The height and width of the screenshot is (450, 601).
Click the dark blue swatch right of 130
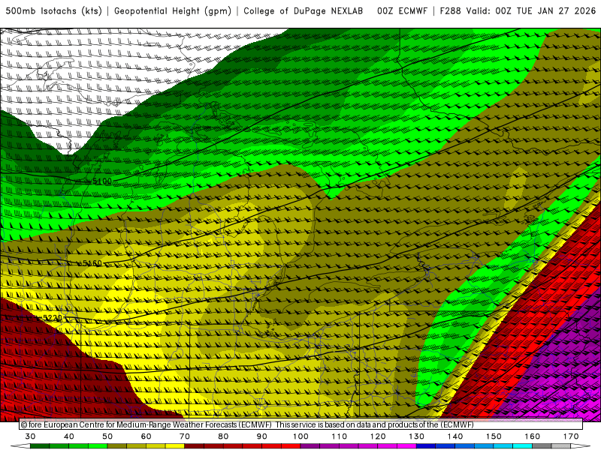426,446
